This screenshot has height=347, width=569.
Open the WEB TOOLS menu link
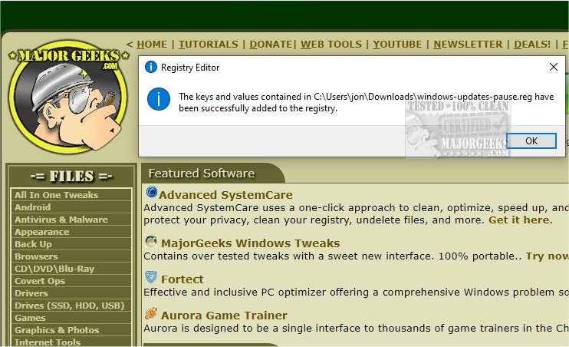coord(331,45)
